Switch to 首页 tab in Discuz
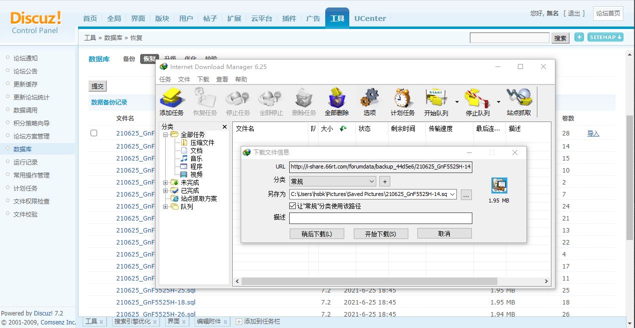 (90, 18)
